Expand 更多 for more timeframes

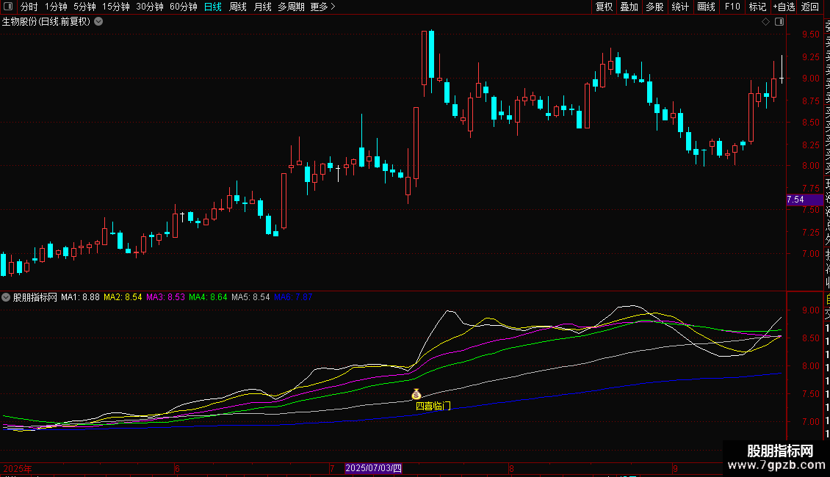click(322, 7)
